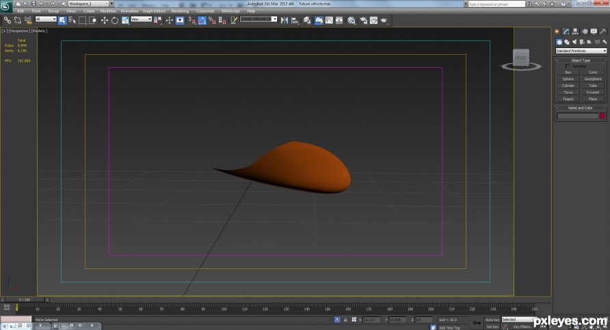
Task: Select the Lights category icon
Action: coord(574,42)
